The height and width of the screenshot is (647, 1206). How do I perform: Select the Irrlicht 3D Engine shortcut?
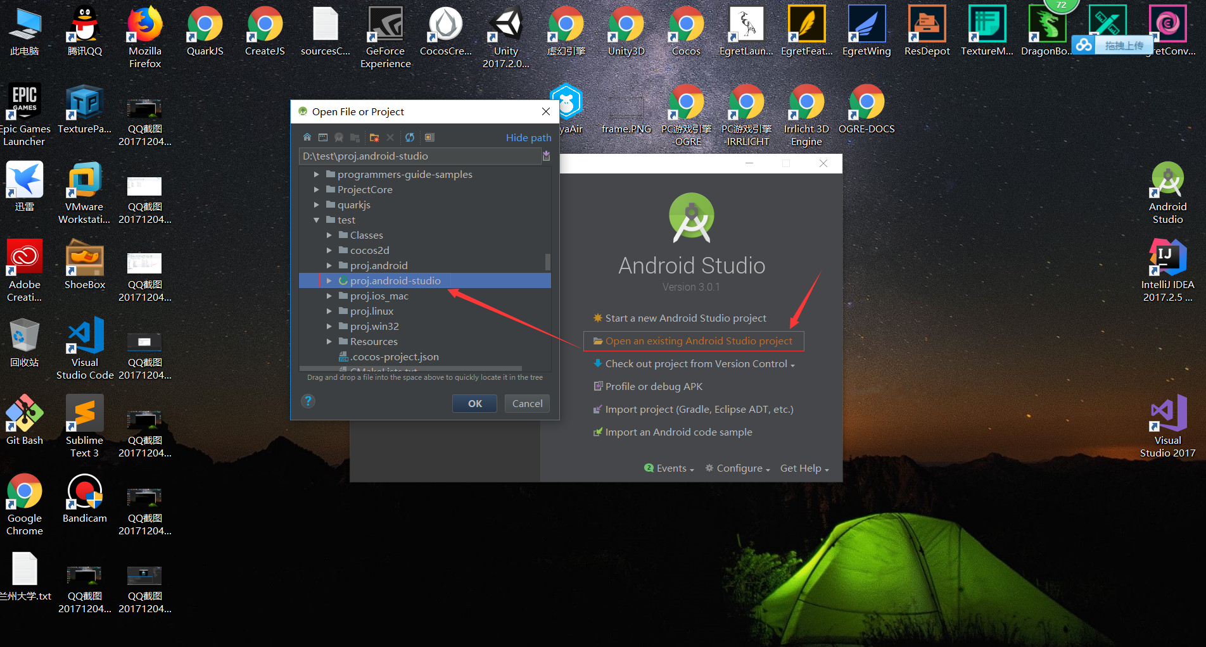806,116
